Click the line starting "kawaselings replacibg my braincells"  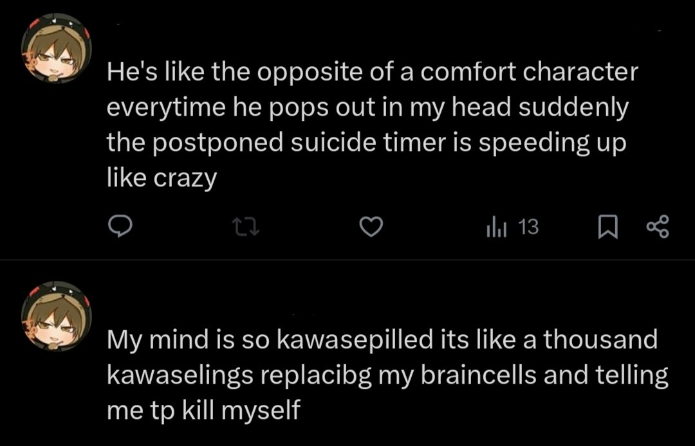(387, 375)
